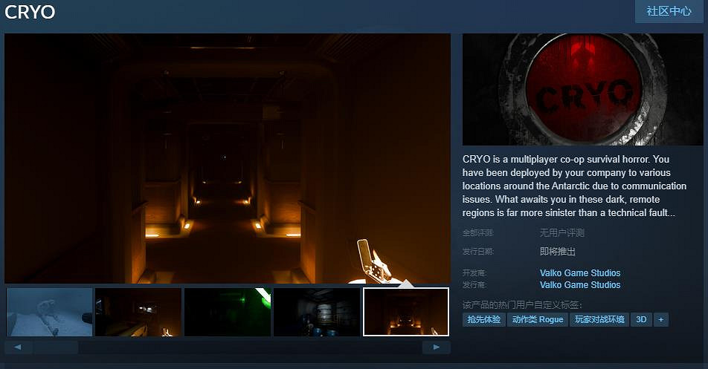This screenshot has height=369, width=708.
Task: Select the second dark corridor thumbnail
Action: click(x=138, y=313)
